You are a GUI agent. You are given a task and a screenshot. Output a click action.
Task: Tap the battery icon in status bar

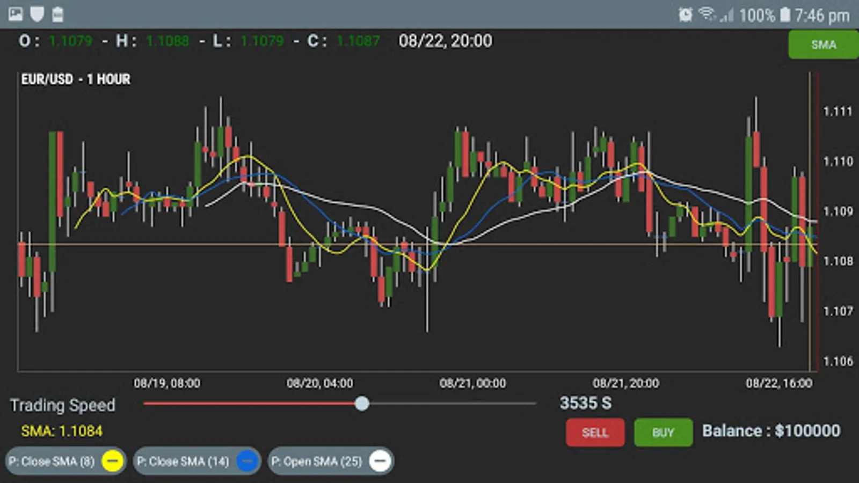785,14
